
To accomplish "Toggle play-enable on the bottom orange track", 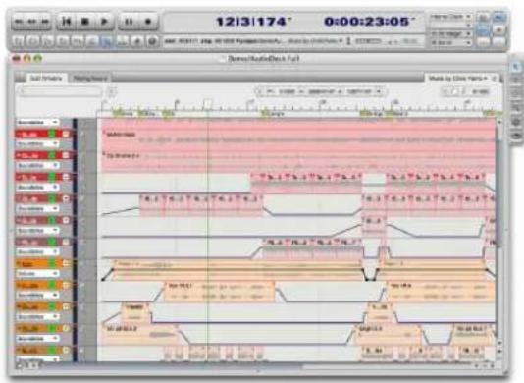I will click(52, 351).
